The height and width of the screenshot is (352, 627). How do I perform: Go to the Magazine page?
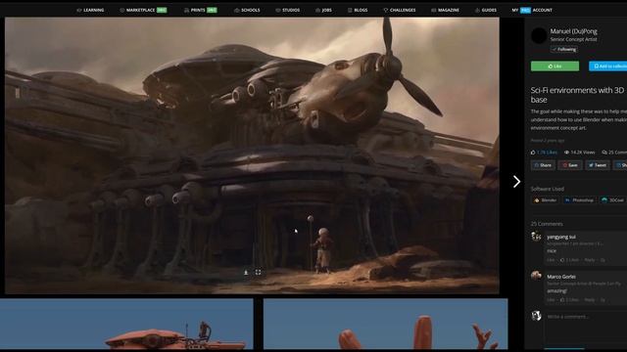(446, 10)
